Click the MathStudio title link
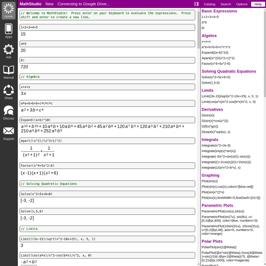The width and height of the screenshot is (266, 266). [x=30, y=4]
